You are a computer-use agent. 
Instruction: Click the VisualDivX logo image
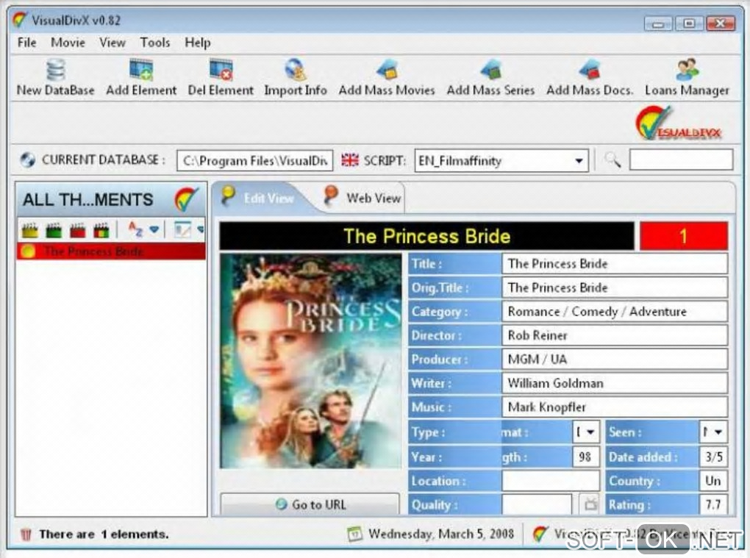678,124
